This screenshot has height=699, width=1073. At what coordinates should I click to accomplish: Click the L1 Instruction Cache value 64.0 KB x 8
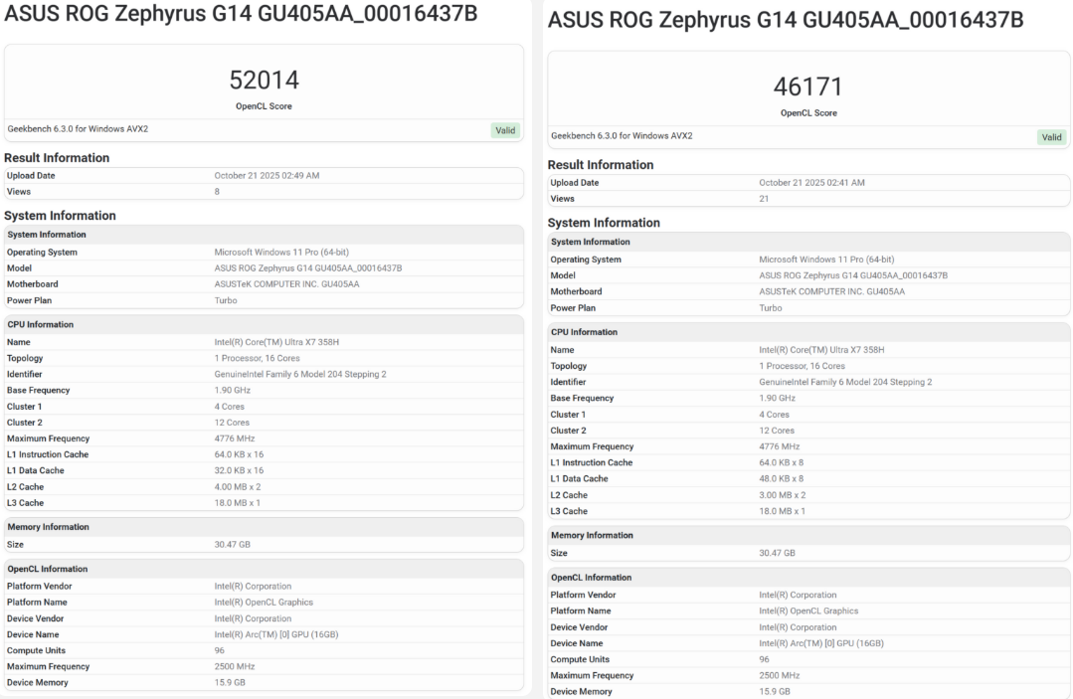[x=782, y=463]
